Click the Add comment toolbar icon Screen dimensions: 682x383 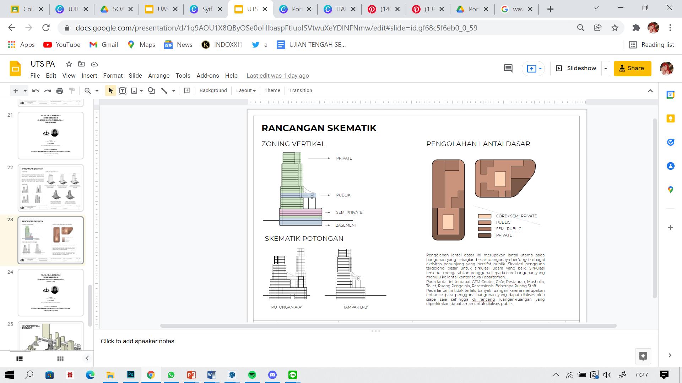[x=187, y=91]
